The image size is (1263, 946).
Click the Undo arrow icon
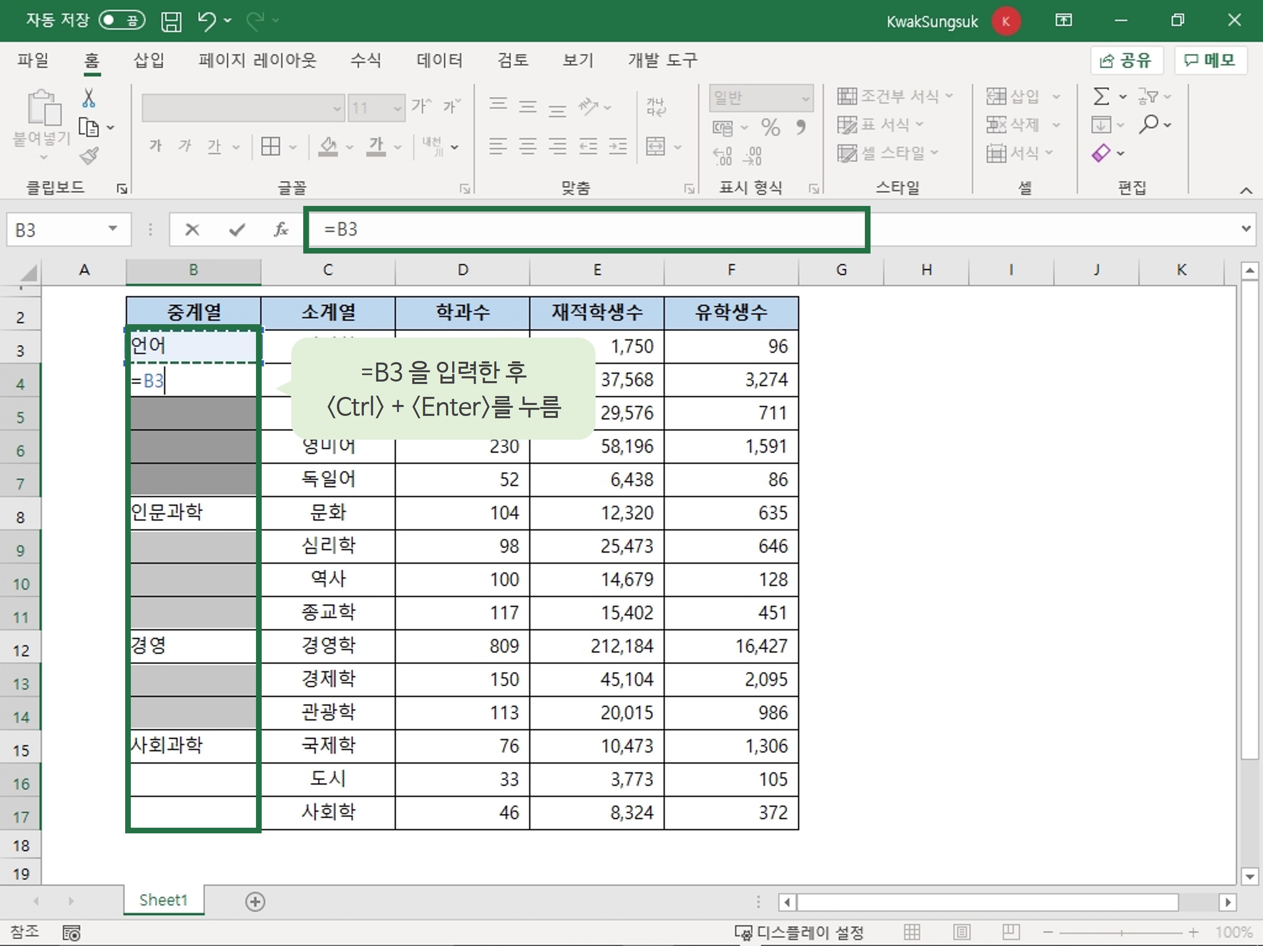[207, 21]
